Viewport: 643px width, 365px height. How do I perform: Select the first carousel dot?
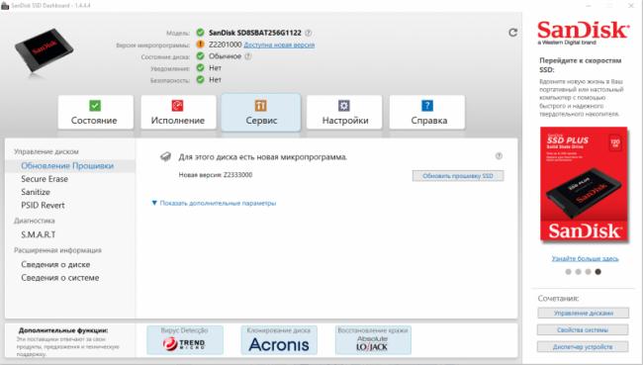(x=568, y=271)
